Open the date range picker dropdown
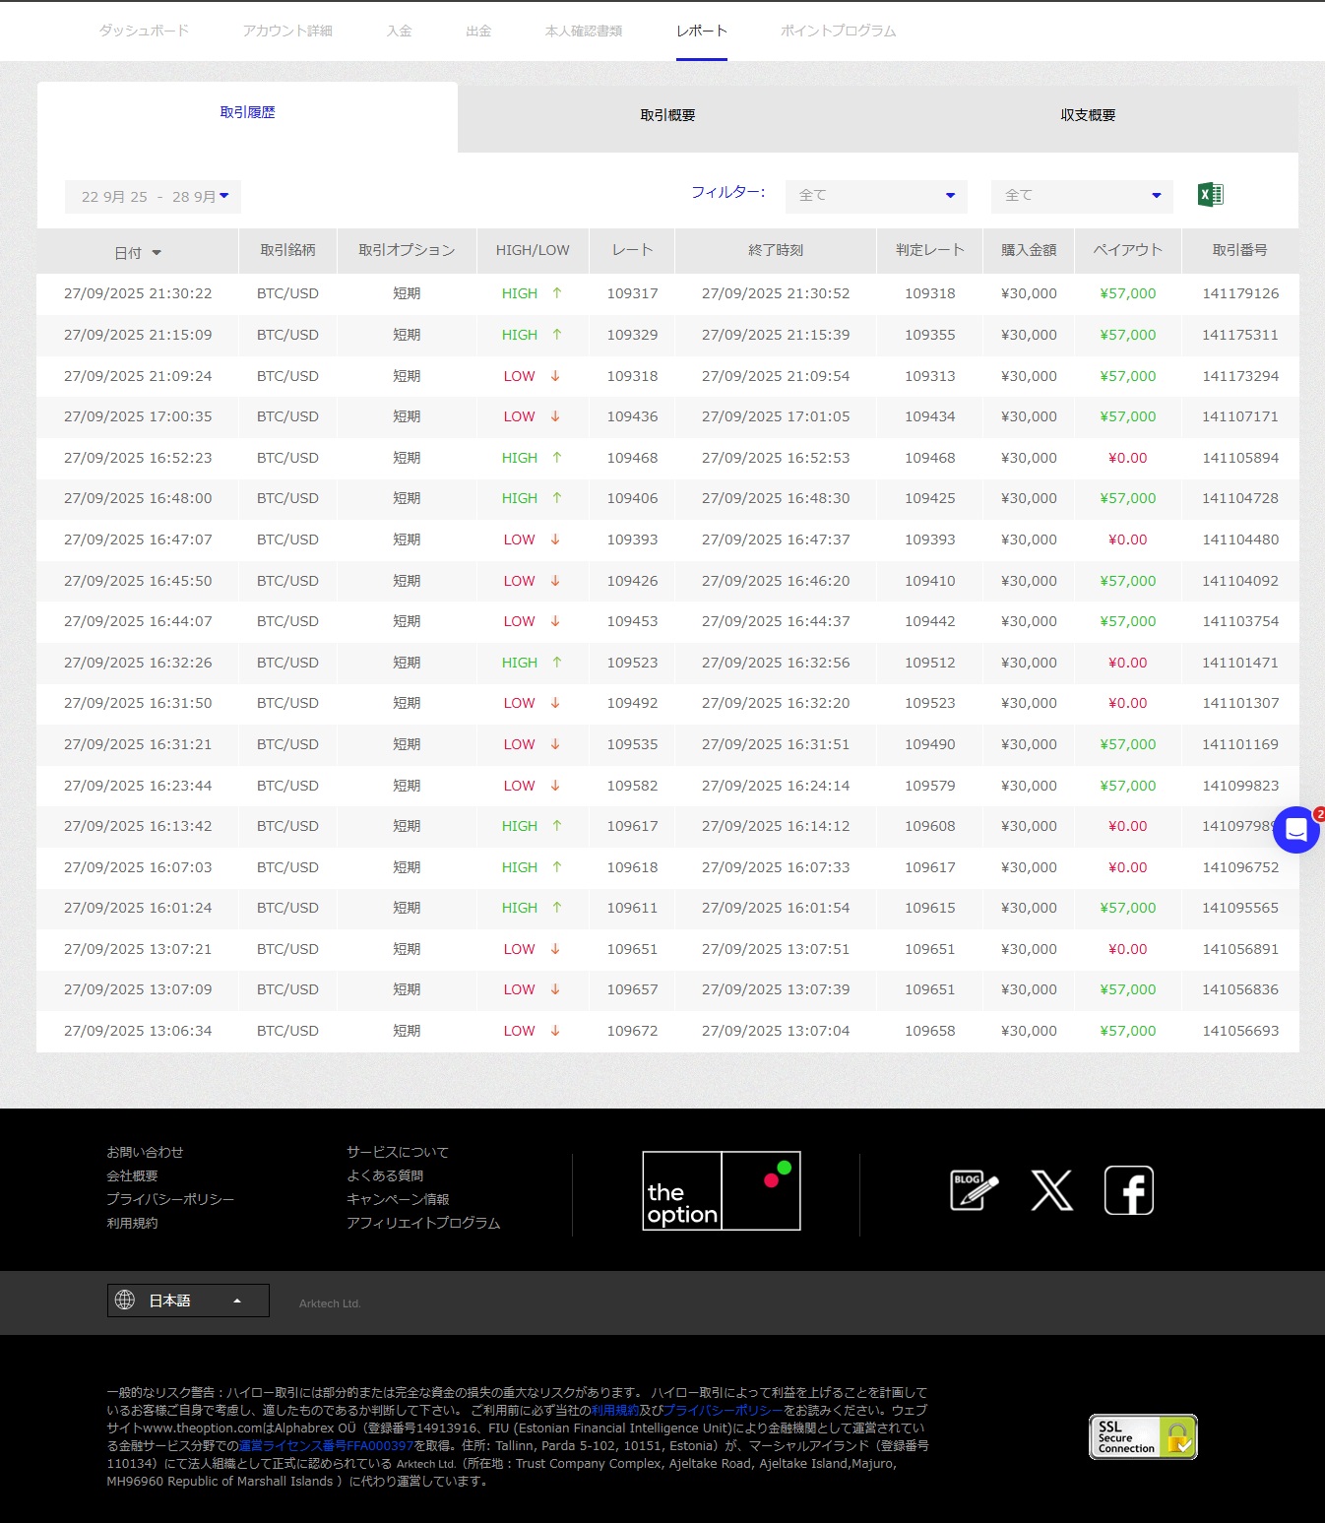Viewport: 1325px width, 1523px height. [154, 197]
